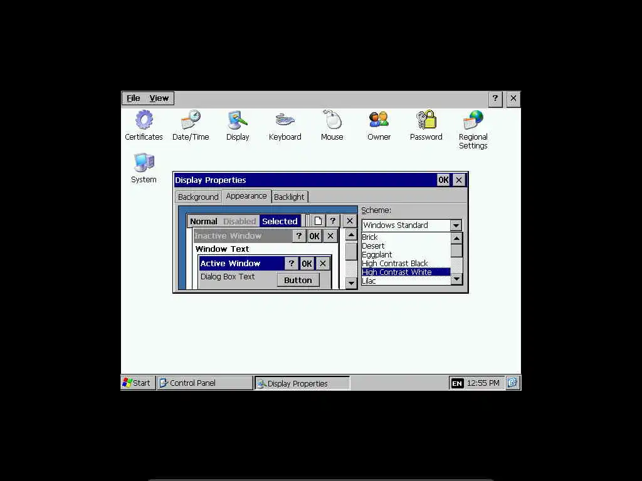642x481 pixels.
Task: Choose Eggplant scheme from list
Action: 406,254
